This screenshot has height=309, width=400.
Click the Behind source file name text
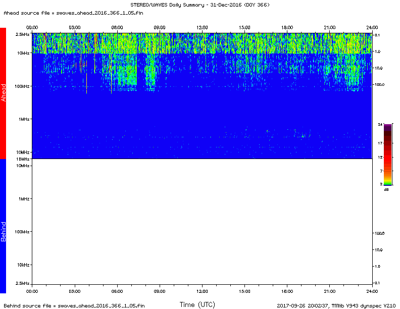click(x=74, y=305)
